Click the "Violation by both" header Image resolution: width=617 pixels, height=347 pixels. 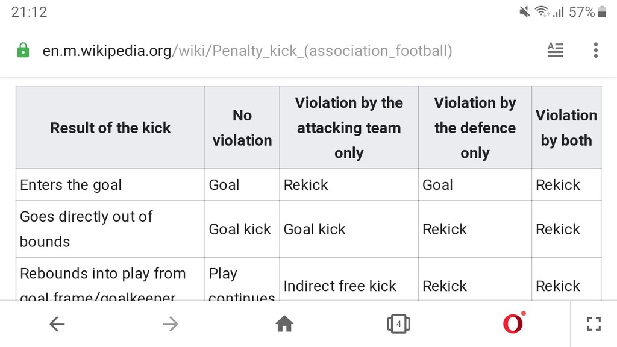(566, 128)
